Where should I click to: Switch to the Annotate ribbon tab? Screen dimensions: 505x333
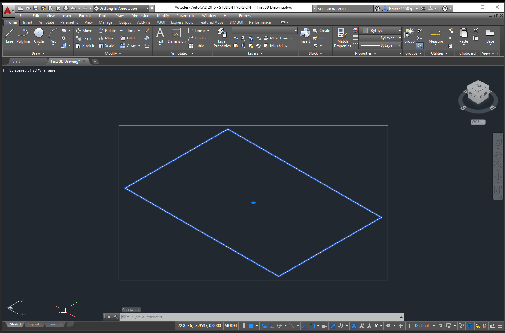(46, 22)
